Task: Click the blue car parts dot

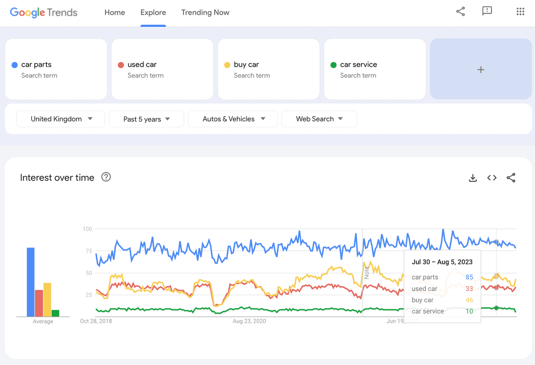Action: [14, 65]
